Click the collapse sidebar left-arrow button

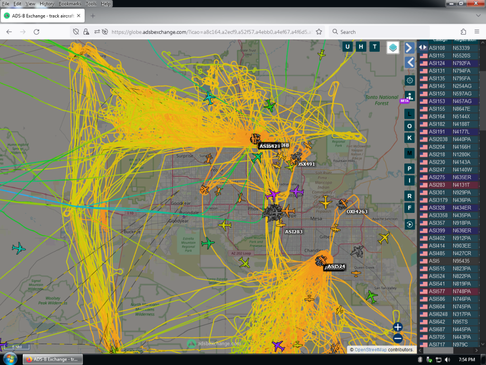pos(409,62)
